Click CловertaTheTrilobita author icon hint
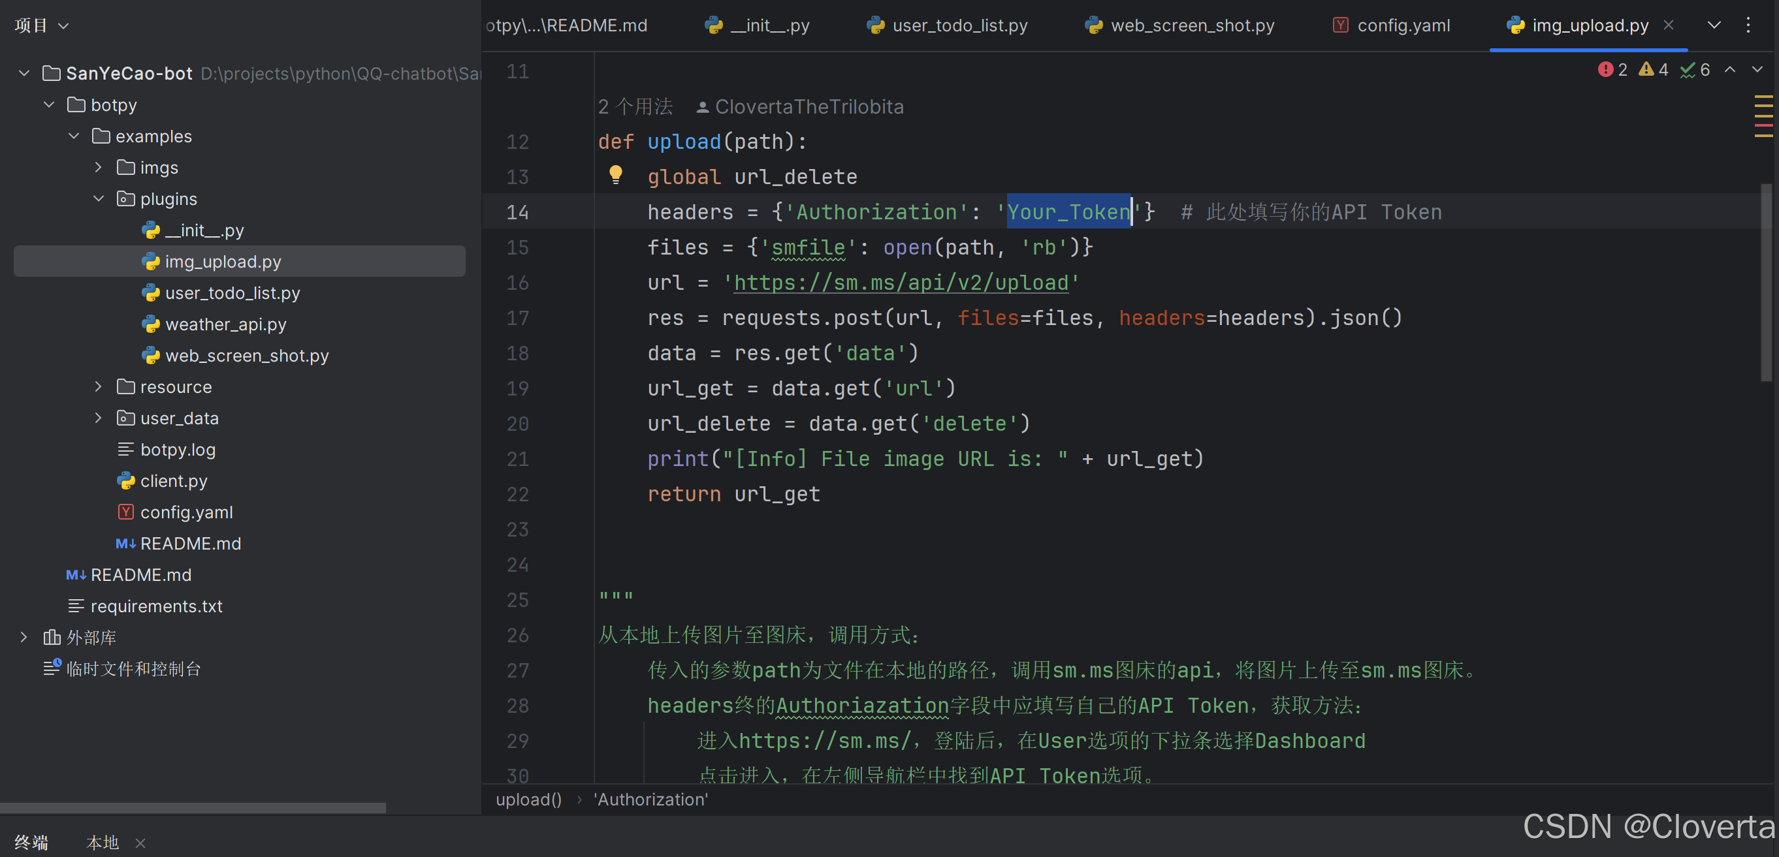1779x857 pixels. tap(702, 107)
